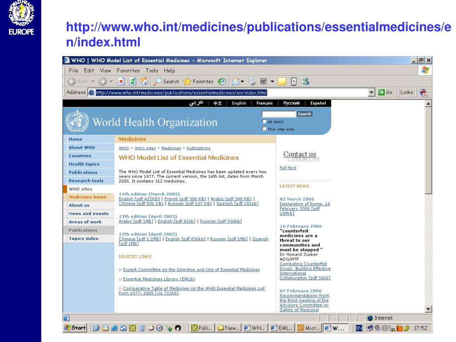The width and height of the screenshot is (456, 342).
Task: Switch language to Français
Action: pos(265,103)
